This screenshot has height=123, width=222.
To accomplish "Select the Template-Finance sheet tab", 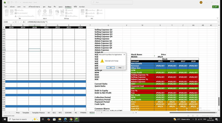I will [x=38, y=112].
